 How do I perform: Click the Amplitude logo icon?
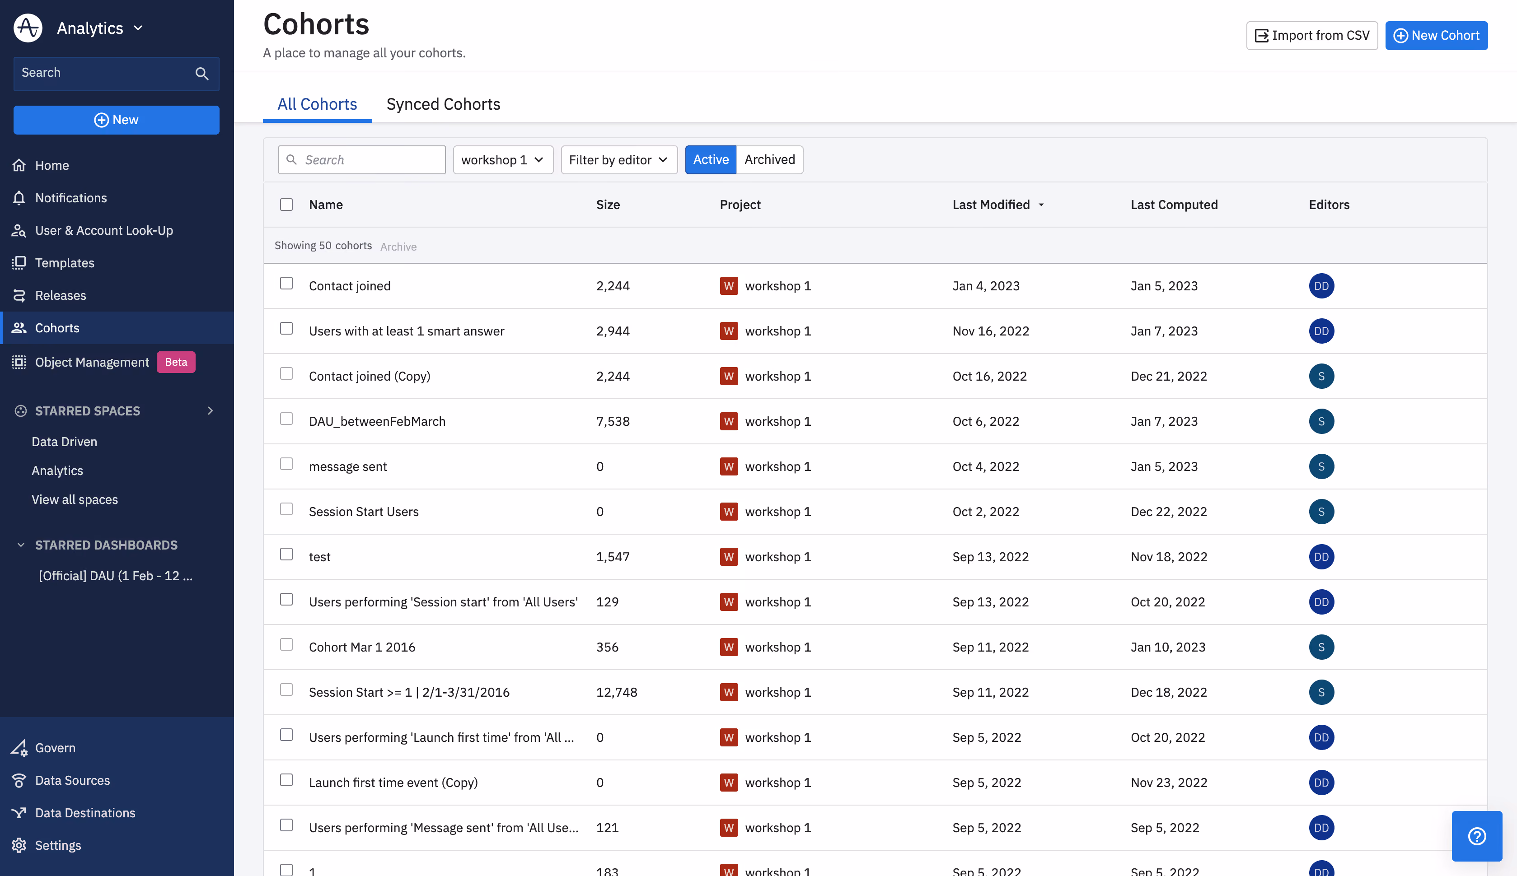pyautogui.click(x=28, y=28)
